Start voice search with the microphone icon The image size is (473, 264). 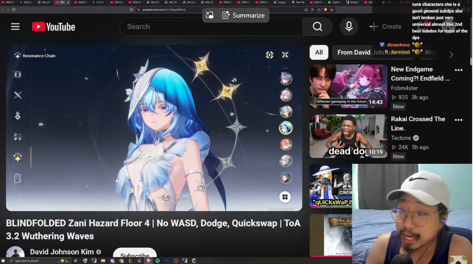[349, 26]
